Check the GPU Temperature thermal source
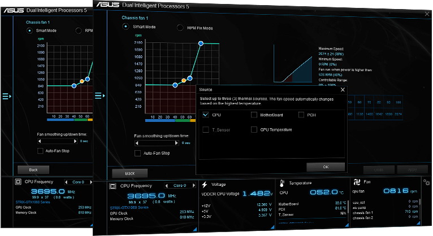Viewport: 433px width, 236px height. [254, 129]
